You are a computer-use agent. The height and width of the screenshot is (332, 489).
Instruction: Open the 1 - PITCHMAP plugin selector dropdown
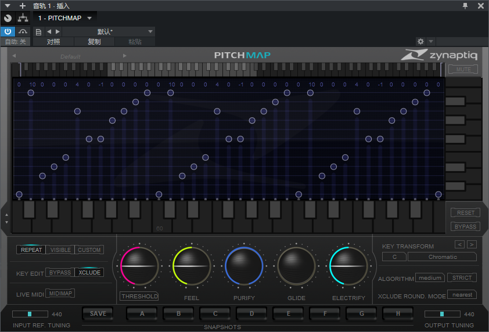pyautogui.click(x=64, y=18)
